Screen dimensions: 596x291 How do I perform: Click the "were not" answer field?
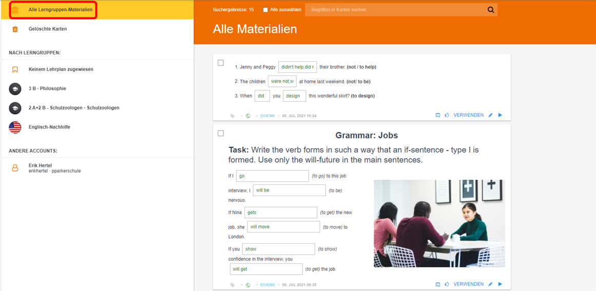pyautogui.click(x=282, y=81)
